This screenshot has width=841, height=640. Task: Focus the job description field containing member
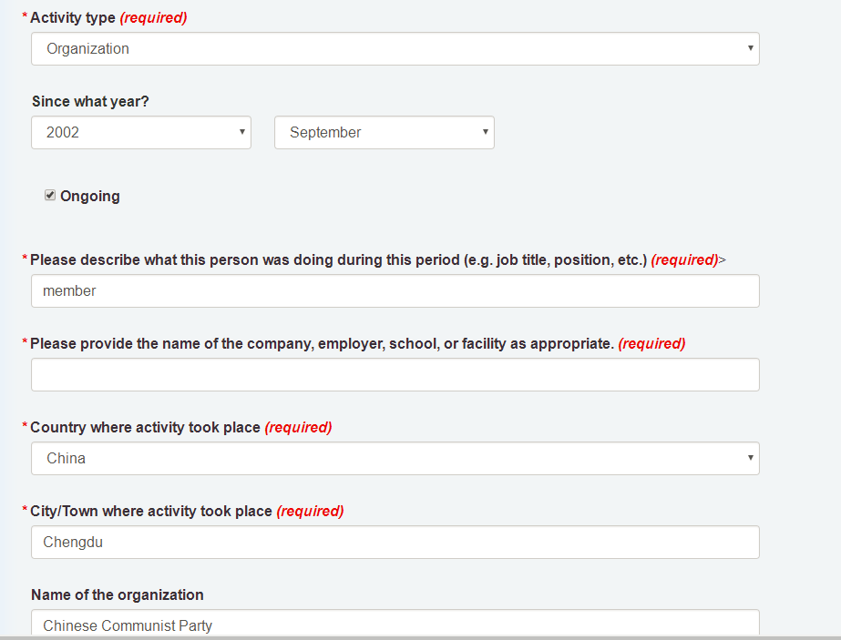pyautogui.click(x=395, y=291)
